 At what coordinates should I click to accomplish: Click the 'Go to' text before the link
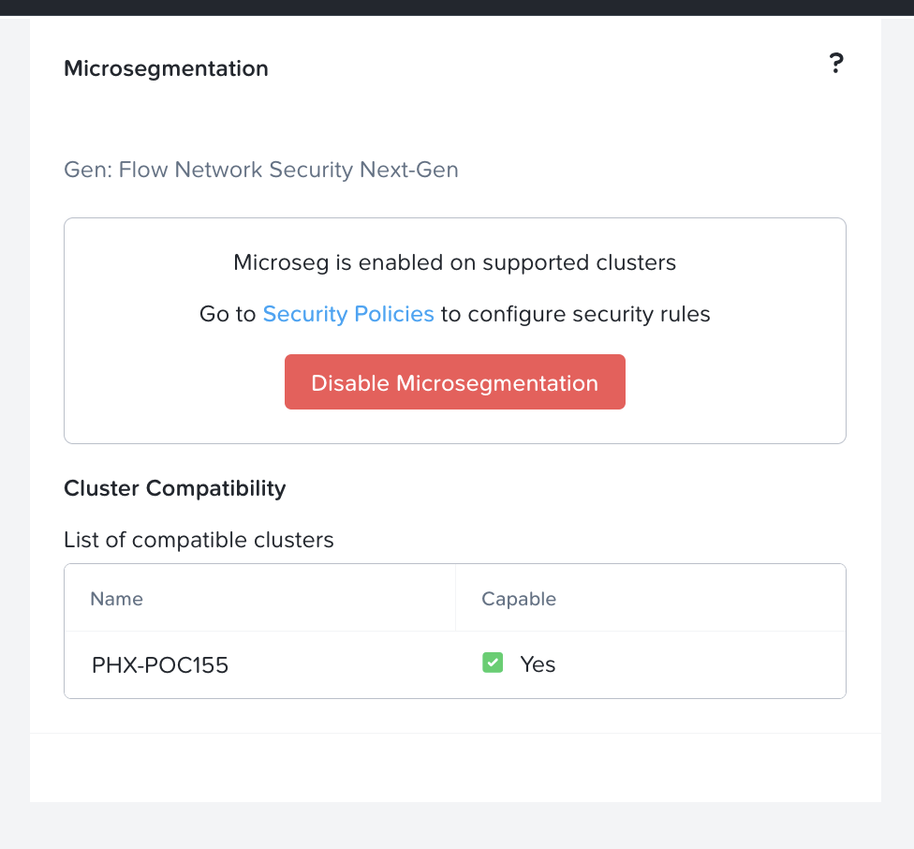[228, 314]
